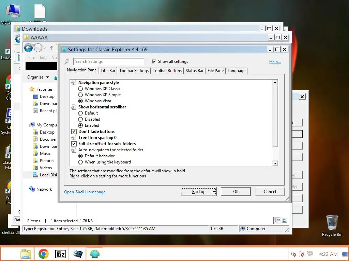Confirm settings with OK button
This screenshot has height=261, width=349.
coord(236,192)
